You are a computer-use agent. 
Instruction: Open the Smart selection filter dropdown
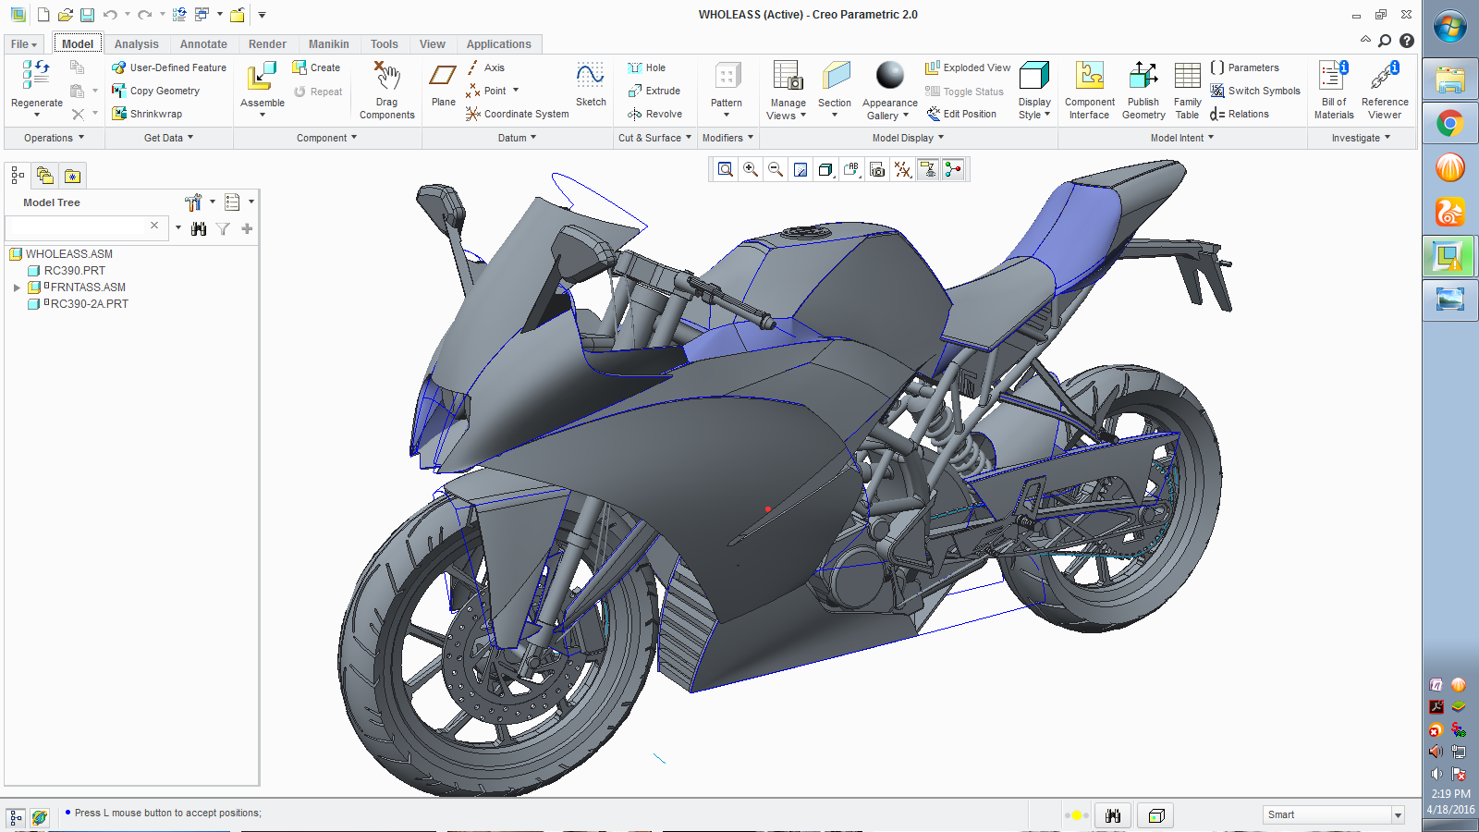[x=1398, y=814]
